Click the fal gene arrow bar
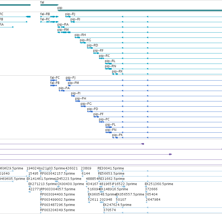 (x=50, y=5)
